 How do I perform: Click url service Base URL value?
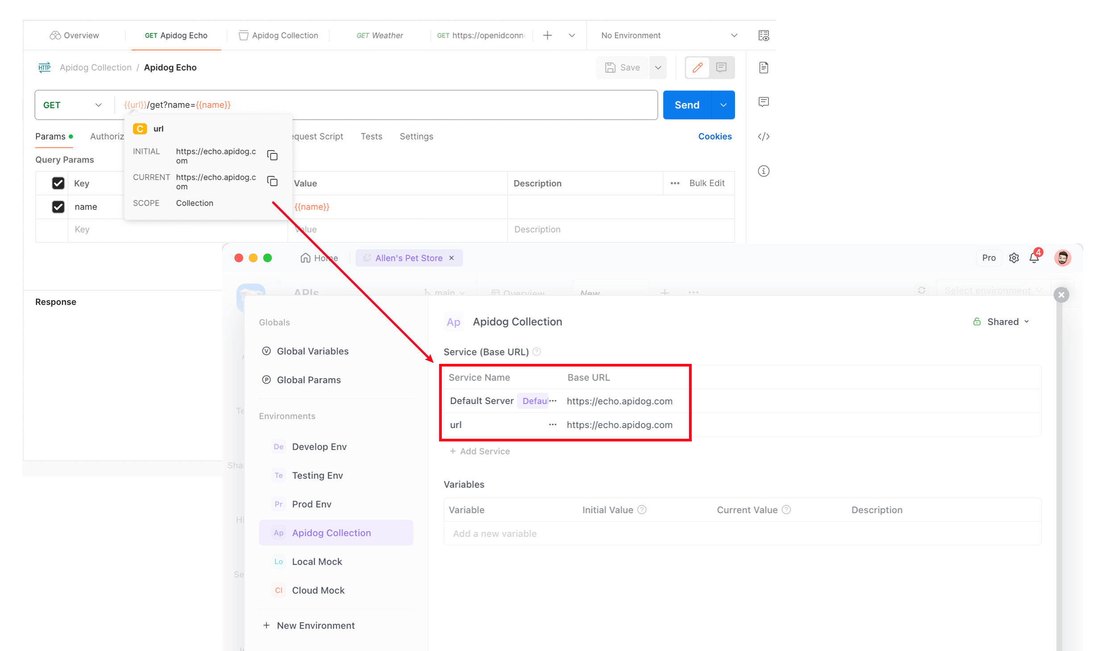pos(619,425)
